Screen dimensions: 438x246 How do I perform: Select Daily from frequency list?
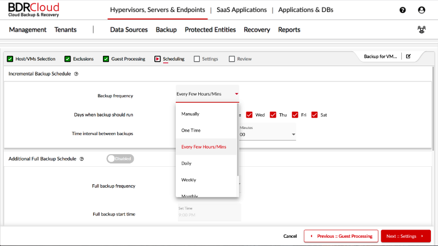[x=206, y=163]
